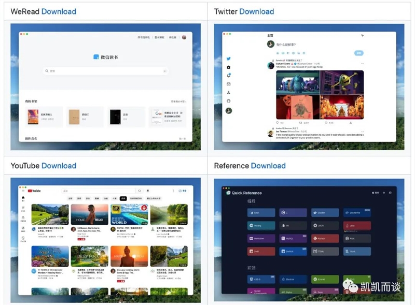Open Twitter notifications bell icon
This screenshot has width=415, height=305.
(x=229, y=76)
